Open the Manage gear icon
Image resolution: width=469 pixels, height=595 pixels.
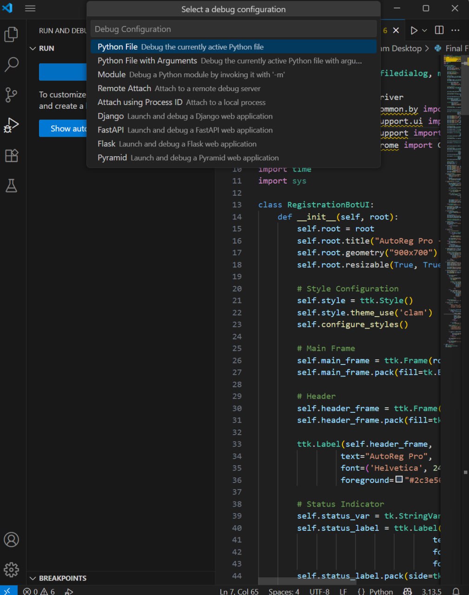tap(11, 569)
